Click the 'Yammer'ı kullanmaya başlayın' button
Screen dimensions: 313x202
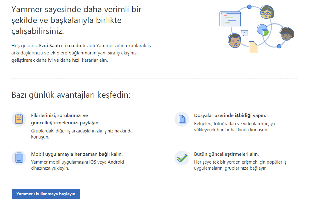pos(46,194)
